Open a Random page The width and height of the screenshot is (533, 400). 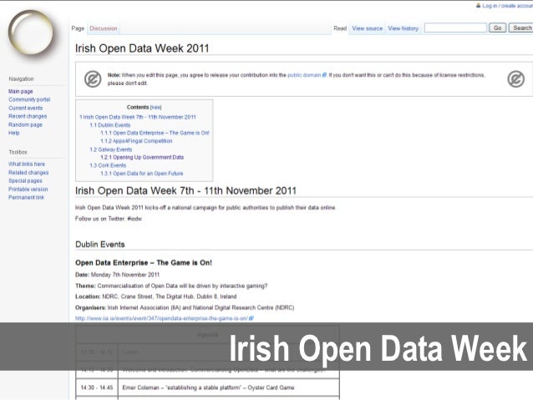[x=25, y=124]
